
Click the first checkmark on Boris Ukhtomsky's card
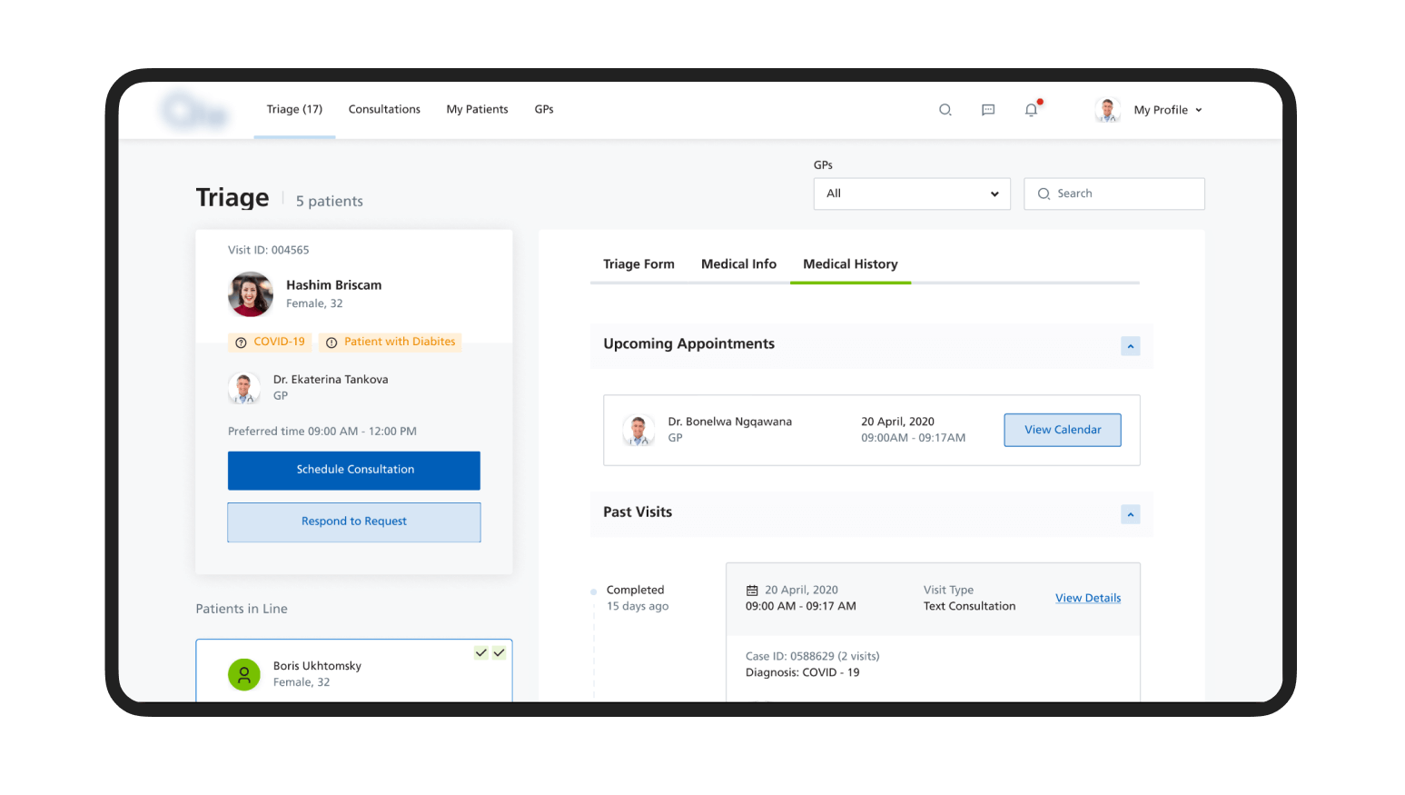(480, 652)
